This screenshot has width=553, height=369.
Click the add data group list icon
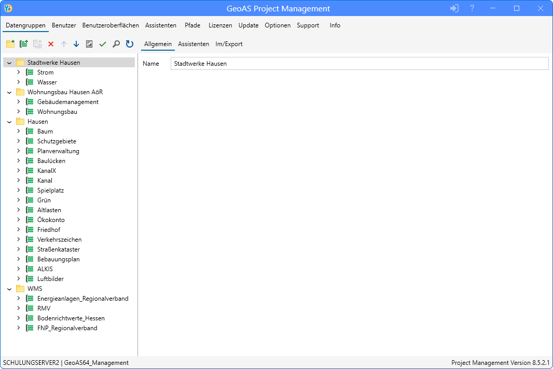[23, 44]
